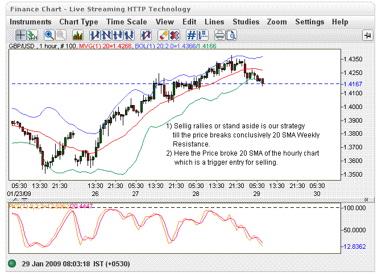Select the crosshair cursor tool
382x276 pixels.
tap(20, 35)
